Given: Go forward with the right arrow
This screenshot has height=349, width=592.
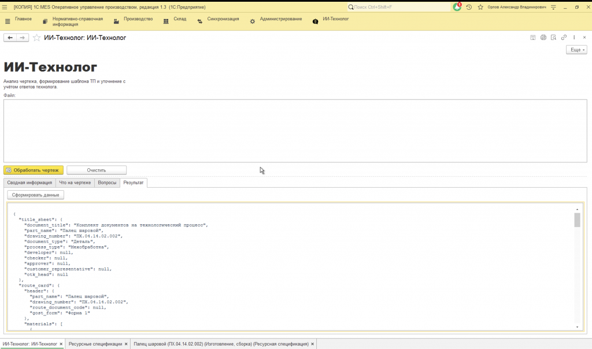Looking at the screenshot, I should click(x=23, y=38).
